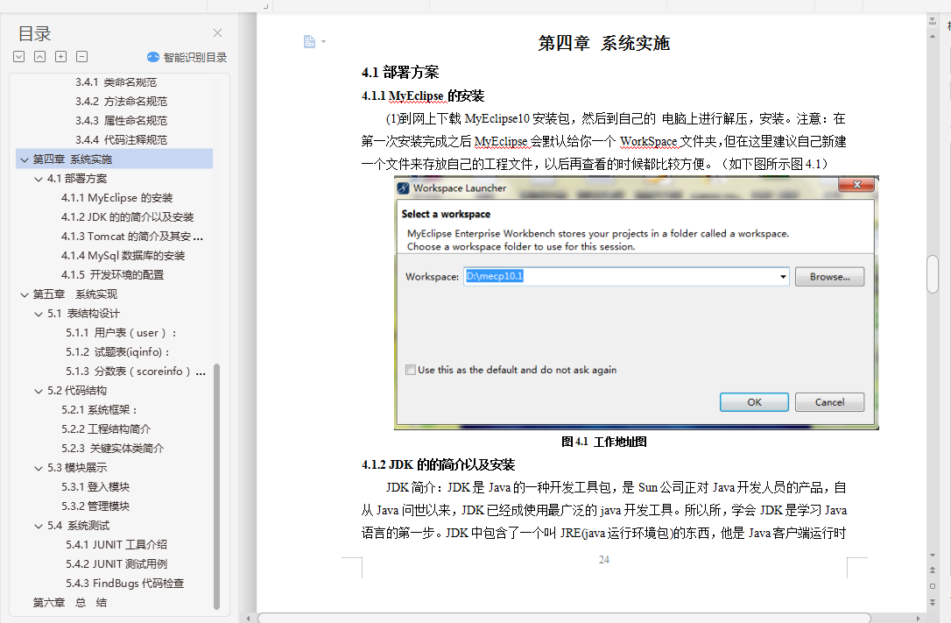This screenshot has height=623, width=951.
Task: Go to 3.4.4 代码注释规范 in outline
Action: point(122,139)
